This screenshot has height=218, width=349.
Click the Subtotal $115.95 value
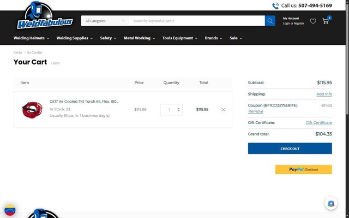324,83
